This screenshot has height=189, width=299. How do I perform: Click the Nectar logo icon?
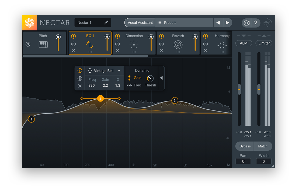[30, 23]
